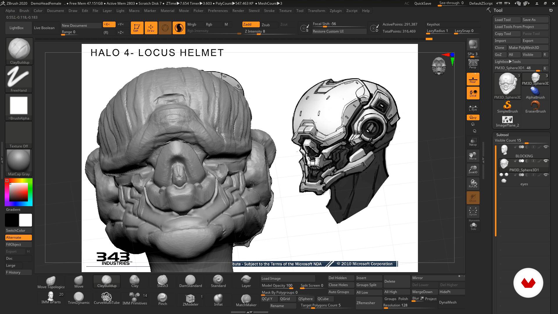Toggle the Floor grid icon

click(x=473, y=79)
